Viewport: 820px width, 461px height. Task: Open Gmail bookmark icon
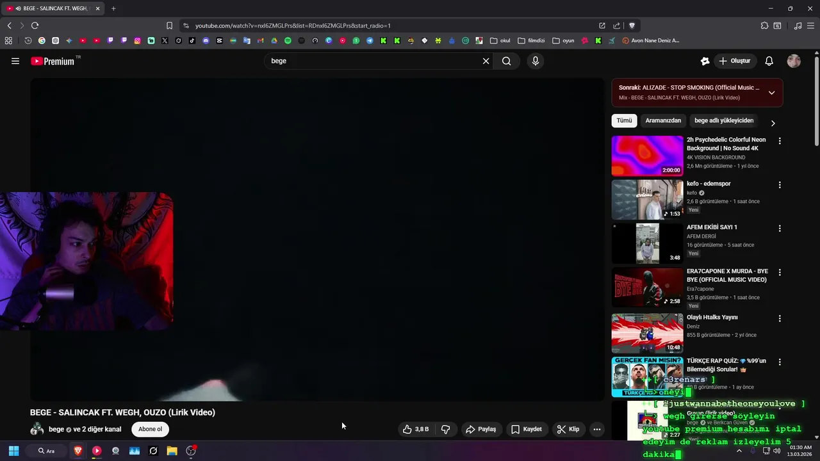coord(260,40)
